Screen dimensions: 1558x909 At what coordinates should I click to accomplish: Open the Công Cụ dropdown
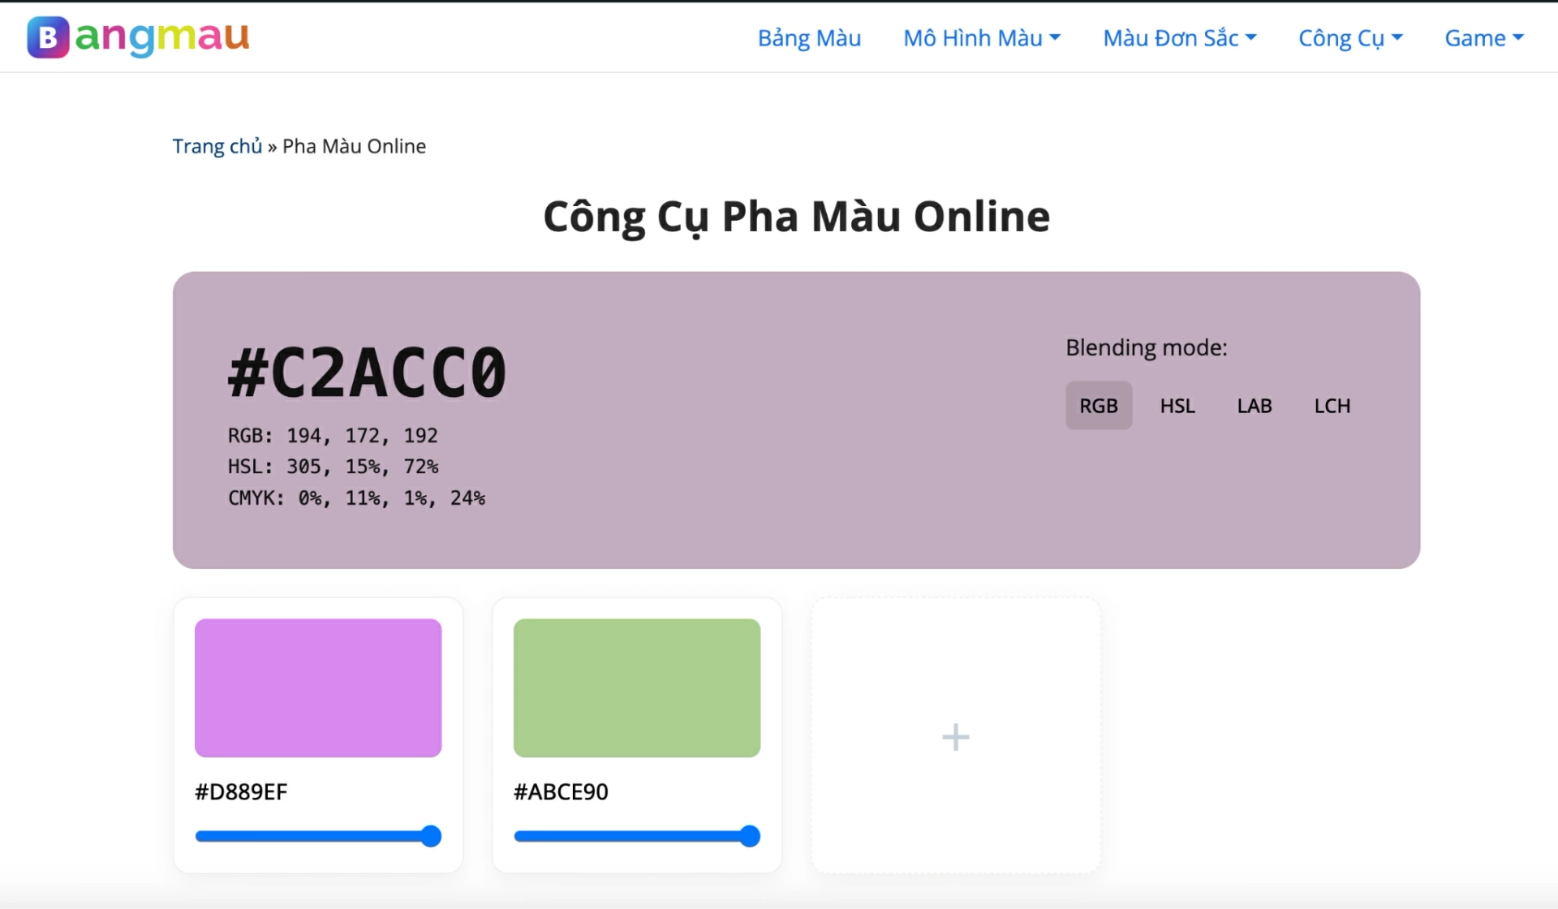pyautogui.click(x=1349, y=37)
